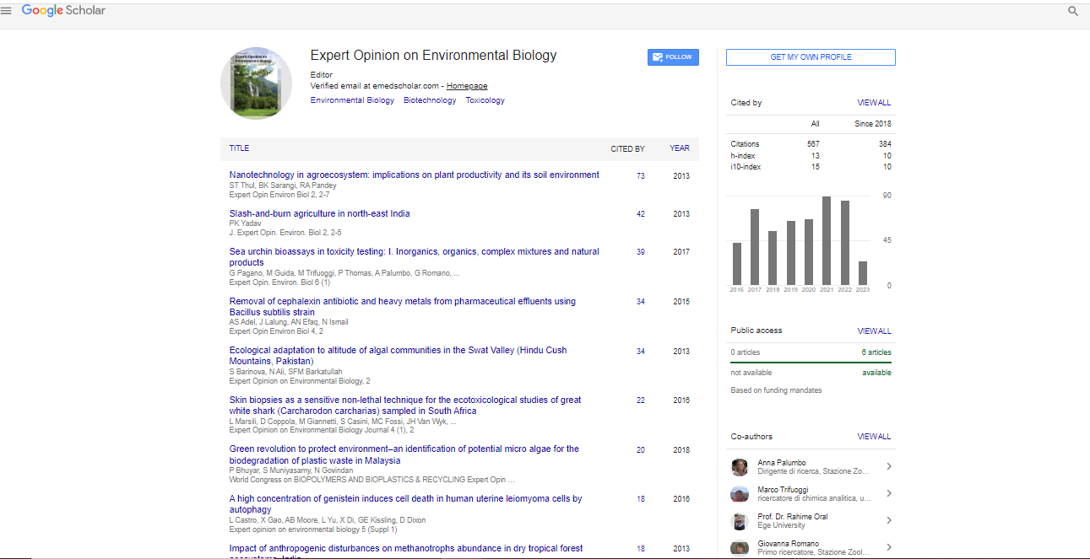
Task: Select the Toxicology interest tag
Action: (x=485, y=100)
